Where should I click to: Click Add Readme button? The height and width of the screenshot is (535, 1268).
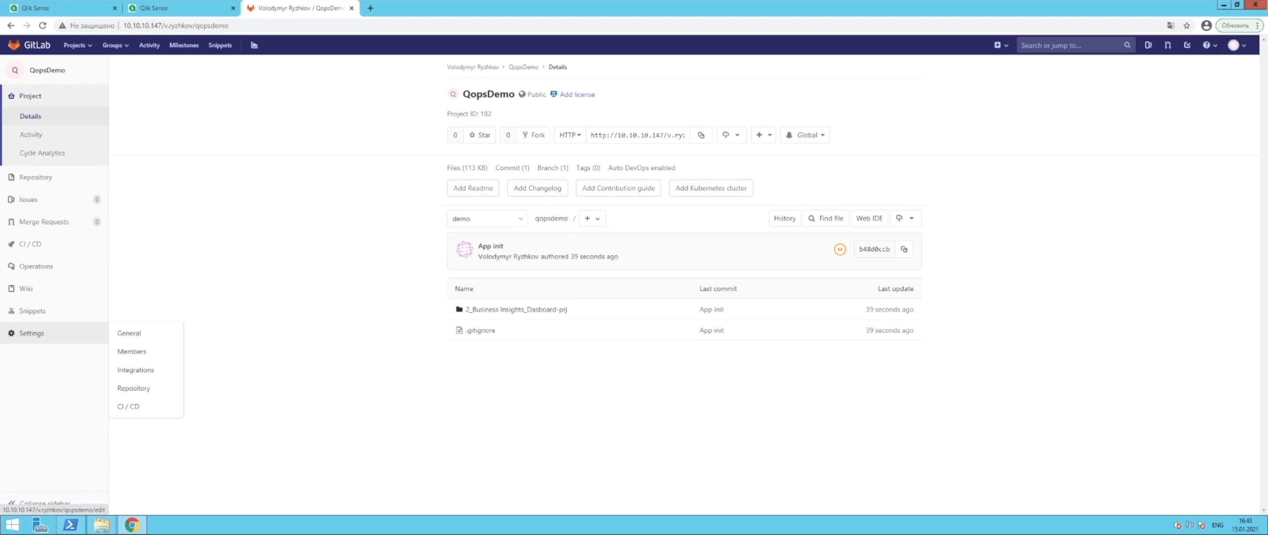tap(473, 188)
